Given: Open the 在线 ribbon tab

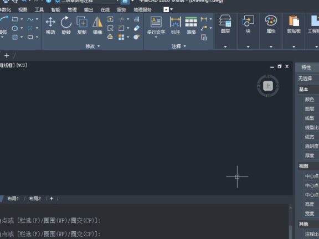Looking at the screenshot, I should click(105, 9).
